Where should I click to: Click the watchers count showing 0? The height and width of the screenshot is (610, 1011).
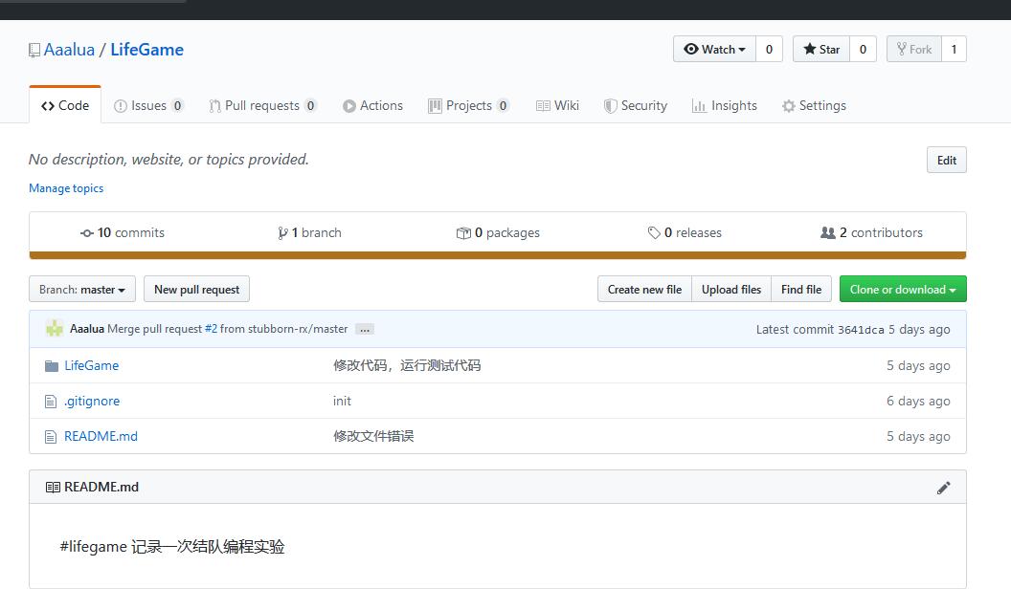point(769,49)
